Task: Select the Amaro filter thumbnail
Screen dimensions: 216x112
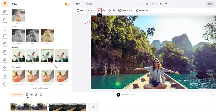Action: pyautogui.click(x=62, y=56)
